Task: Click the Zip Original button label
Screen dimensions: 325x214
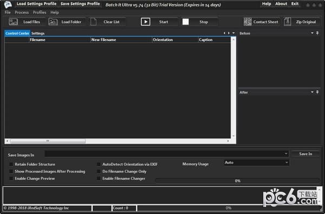Action: tap(306, 22)
